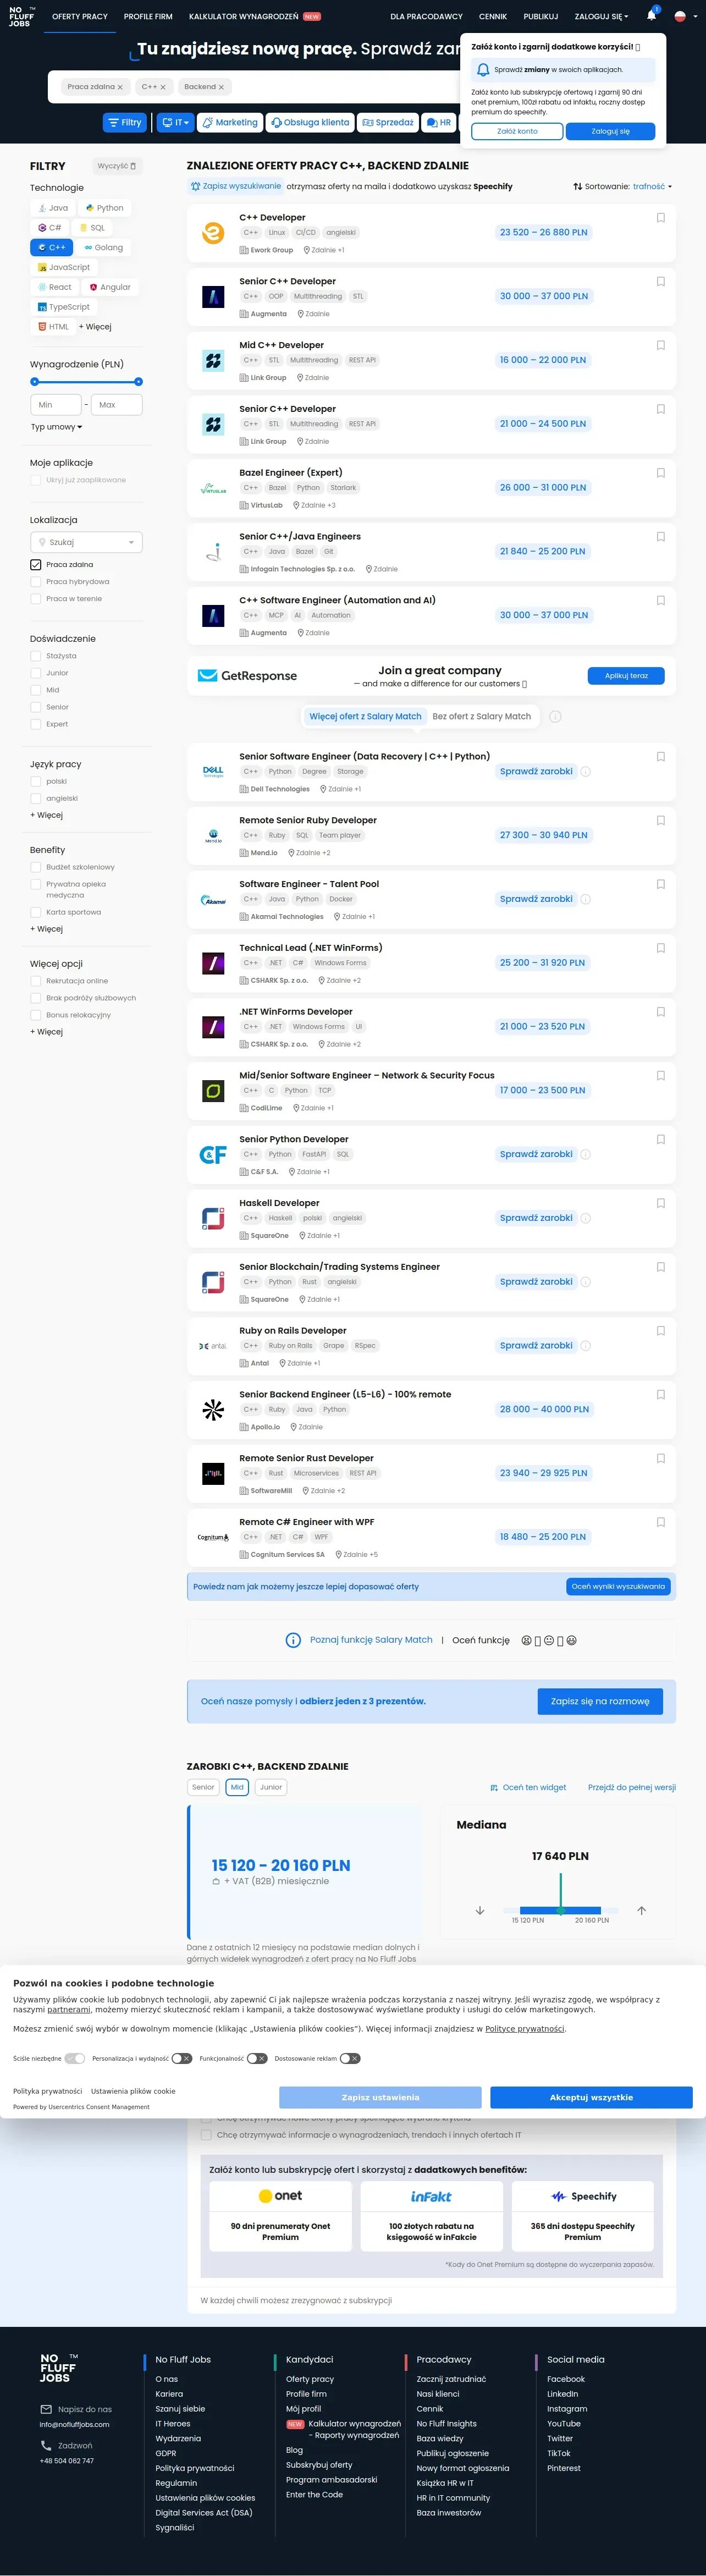This screenshot has width=706, height=2576.
Task: Open the 'Zaloguj się' header dropdown
Action: coord(601,16)
